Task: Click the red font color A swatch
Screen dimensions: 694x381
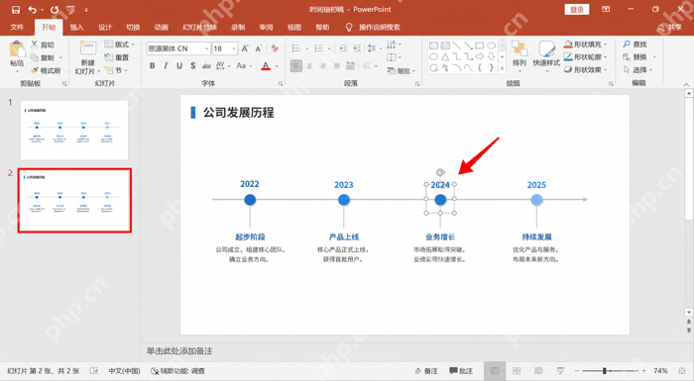Action: click(x=266, y=66)
